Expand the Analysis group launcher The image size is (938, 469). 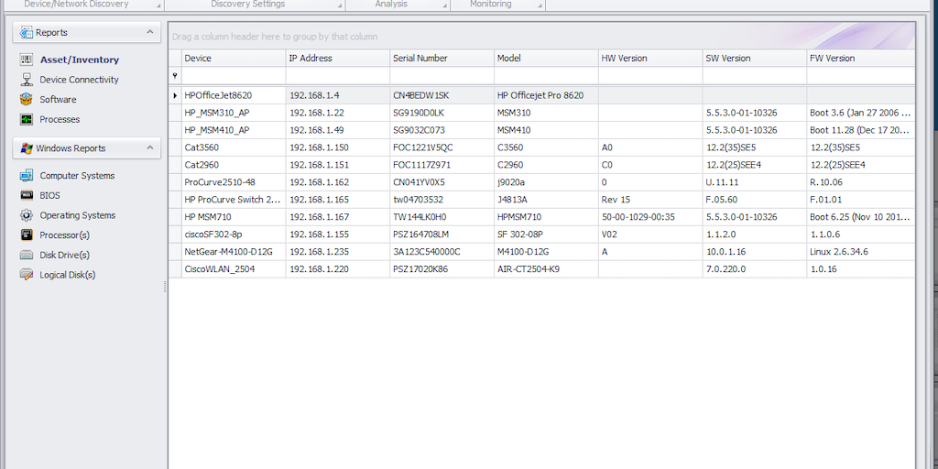point(445,5)
